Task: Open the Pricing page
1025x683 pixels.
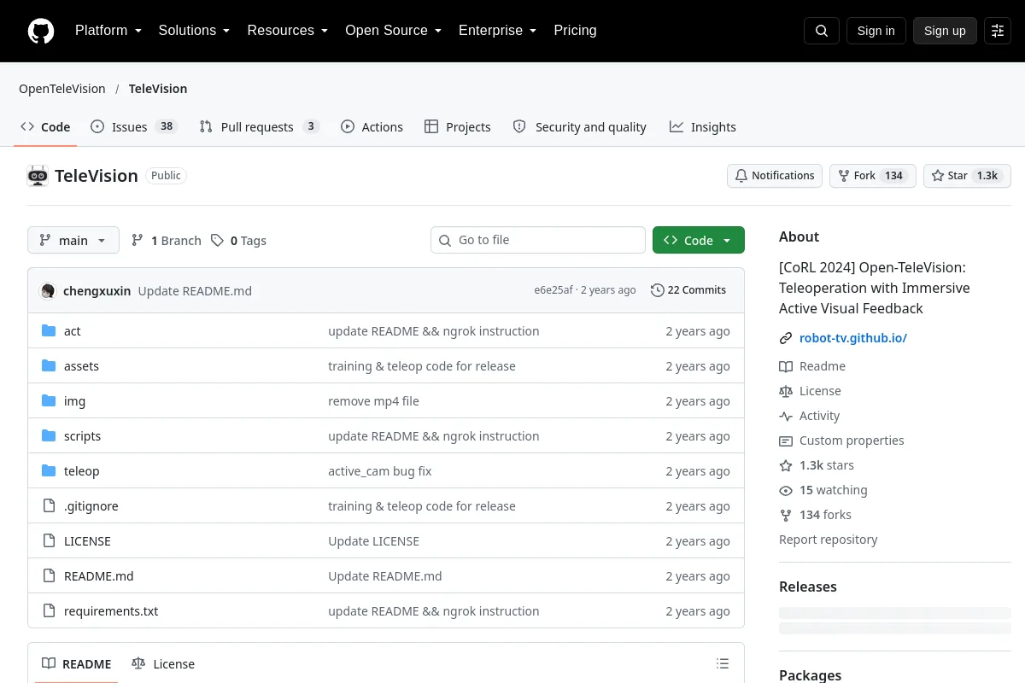Action: (575, 31)
